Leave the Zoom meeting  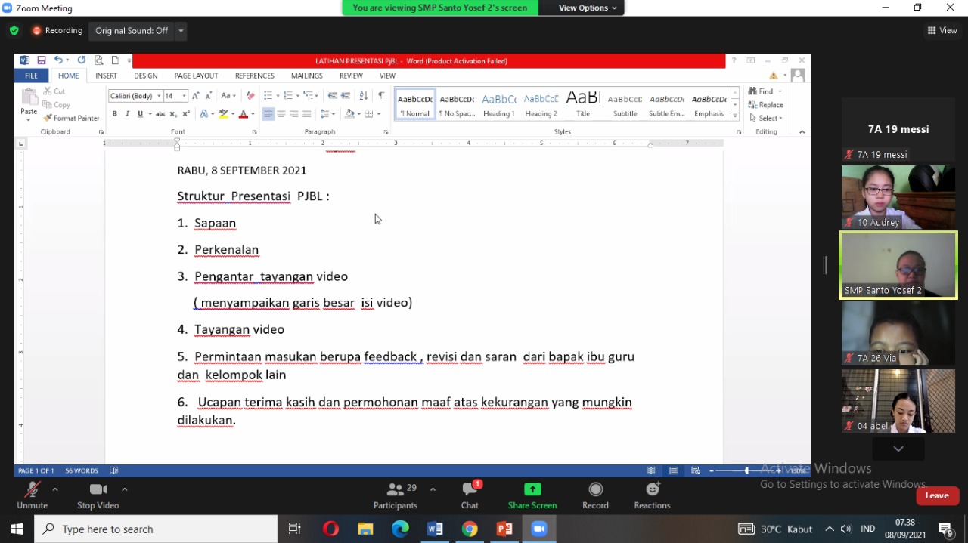coord(937,495)
